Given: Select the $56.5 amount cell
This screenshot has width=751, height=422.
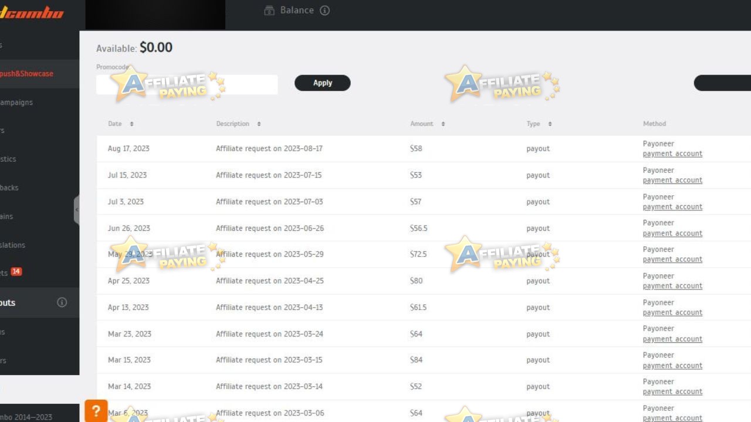Looking at the screenshot, I should (419, 229).
